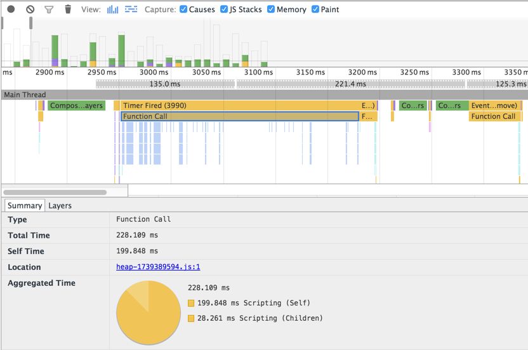The width and height of the screenshot is (528, 350).
Task: Open the Summary tab
Action: (x=25, y=205)
